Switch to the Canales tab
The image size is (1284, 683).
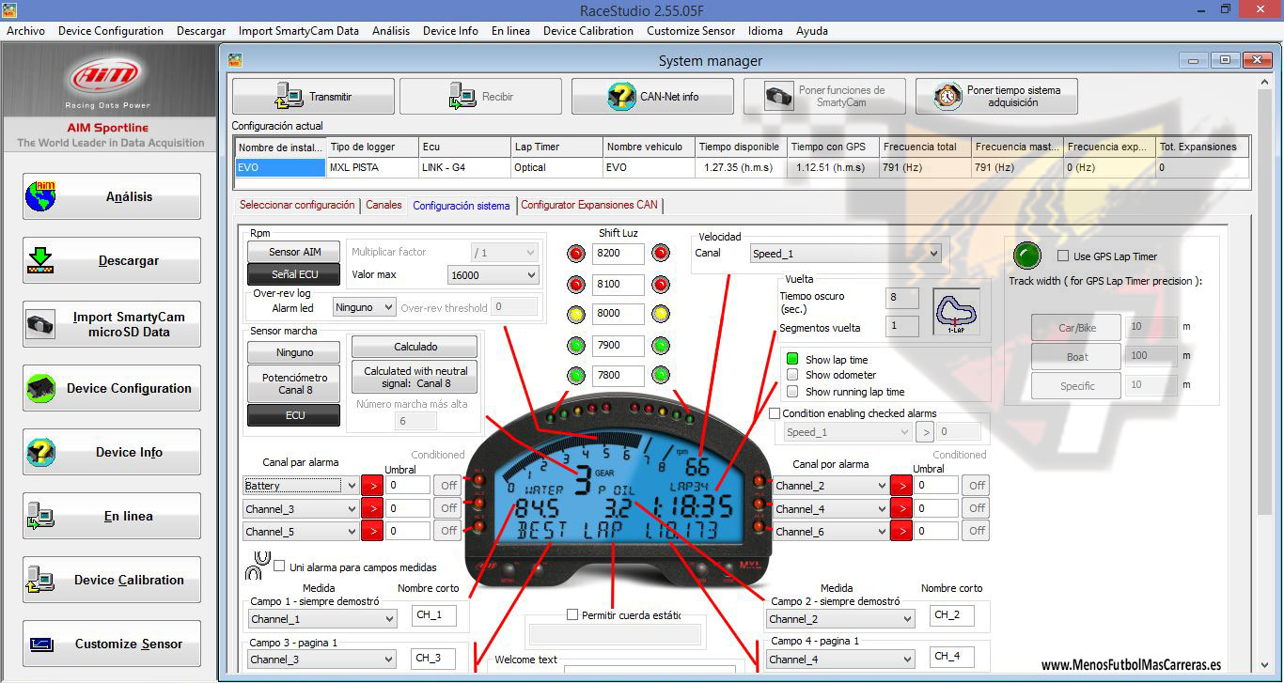pos(384,205)
